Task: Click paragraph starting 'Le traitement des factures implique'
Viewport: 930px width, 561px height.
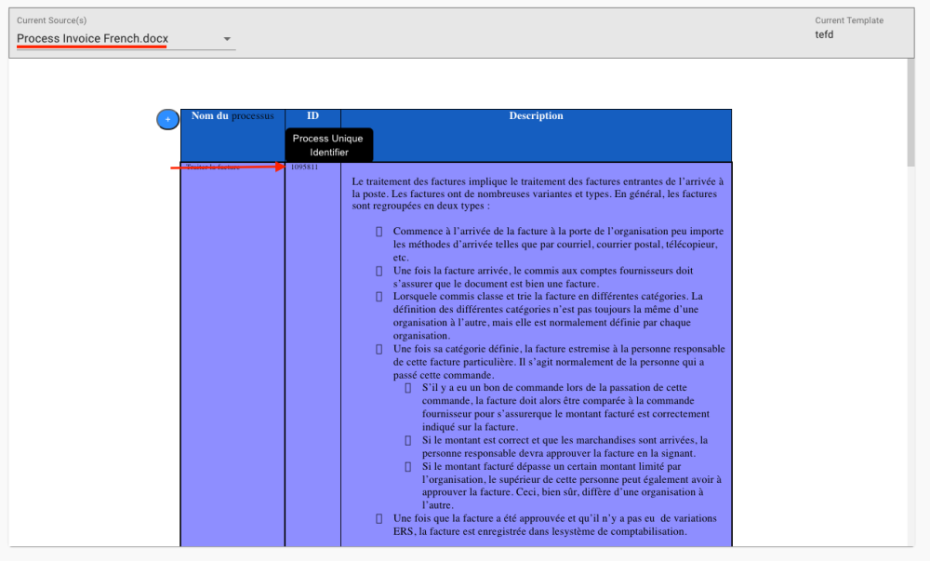Action: [538, 194]
